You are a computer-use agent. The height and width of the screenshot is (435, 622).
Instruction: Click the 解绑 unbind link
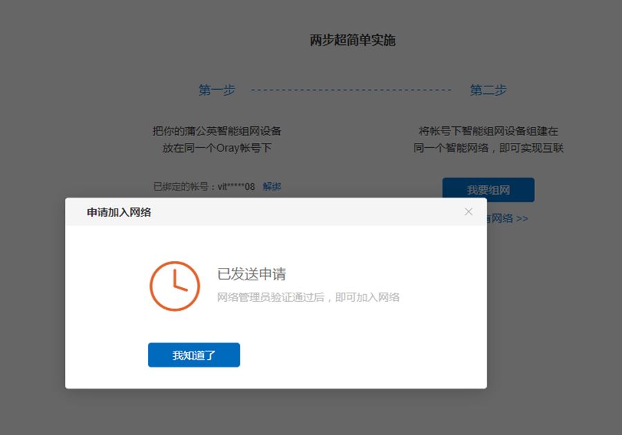click(272, 186)
